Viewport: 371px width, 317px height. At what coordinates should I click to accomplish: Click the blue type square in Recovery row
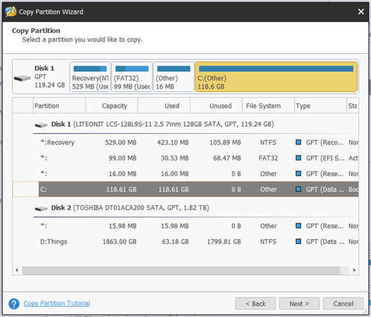coord(299,142)
